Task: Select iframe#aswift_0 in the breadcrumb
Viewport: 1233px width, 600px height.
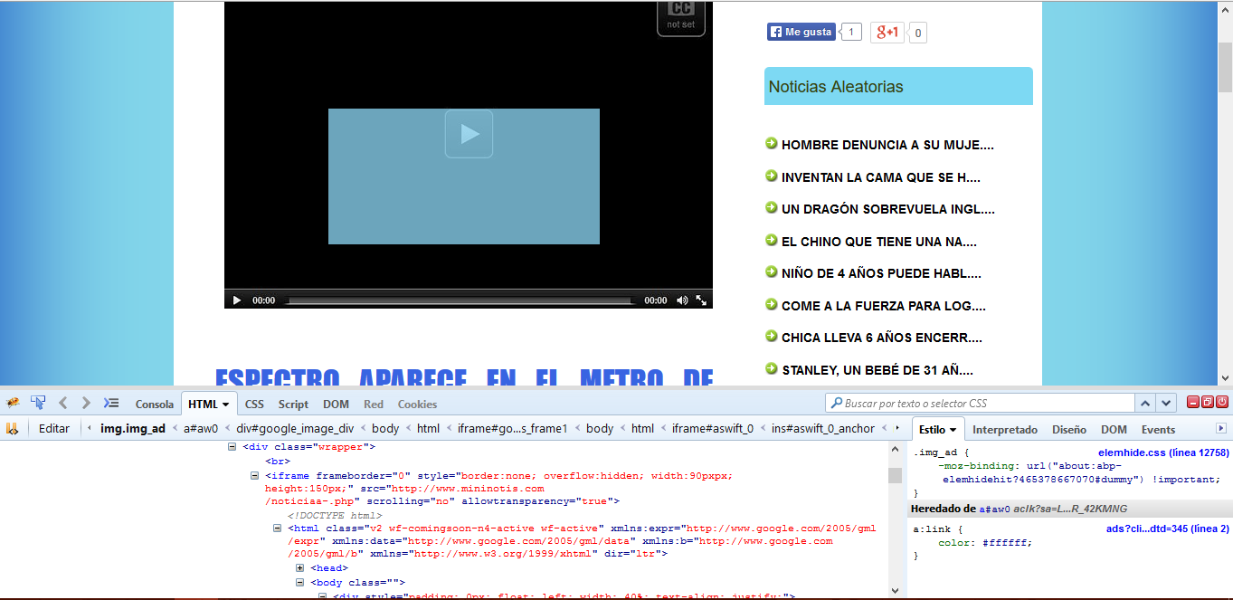Action: click(713, 429)
